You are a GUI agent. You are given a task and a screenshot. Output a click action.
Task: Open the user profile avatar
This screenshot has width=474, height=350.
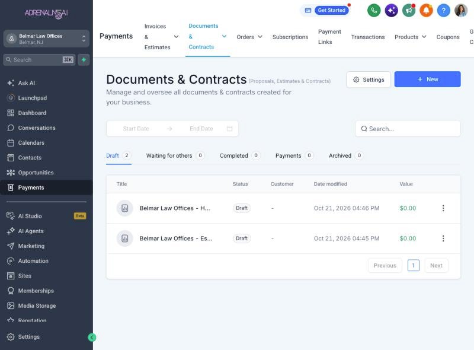(461, 11)
